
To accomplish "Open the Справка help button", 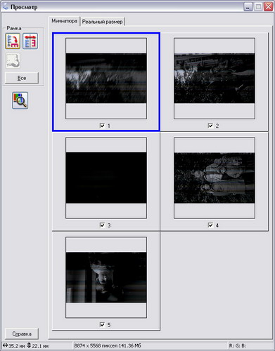I will pyautogui.click(x=22, y=334).
